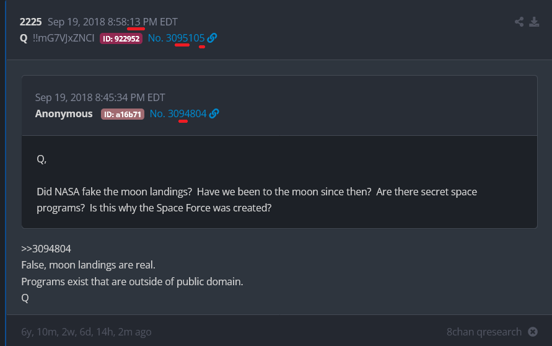
Task: Click the 8chan qresearch board label
Action: point(484,332)
